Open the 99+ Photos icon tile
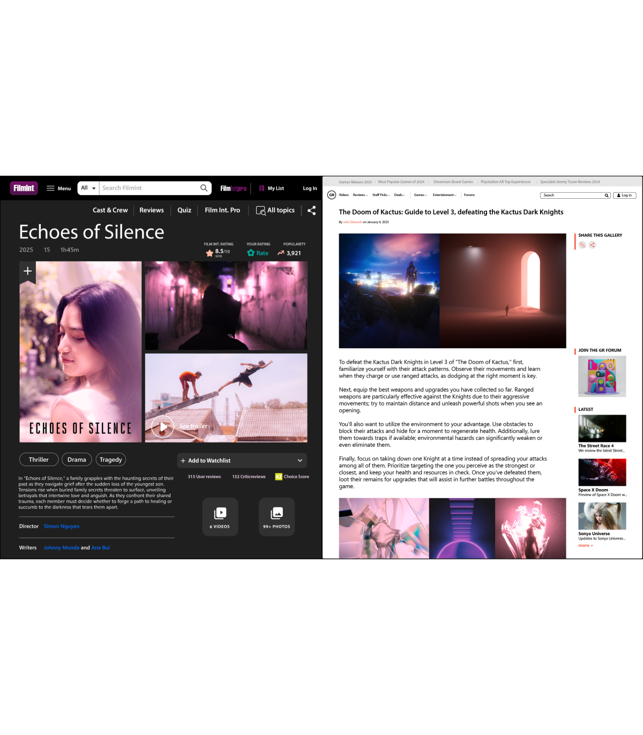 276,516
